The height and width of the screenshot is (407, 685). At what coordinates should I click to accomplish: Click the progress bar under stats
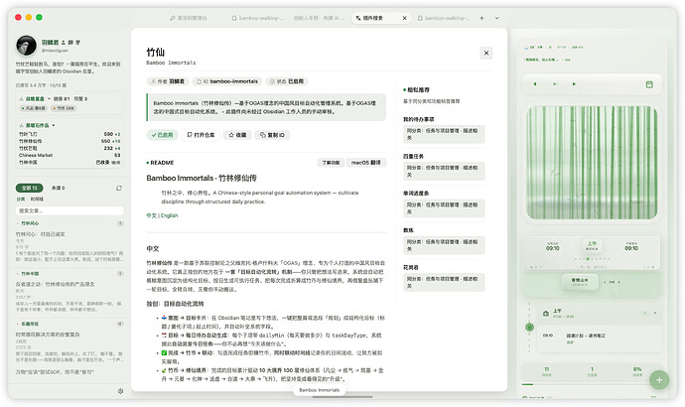pos(592,384)
